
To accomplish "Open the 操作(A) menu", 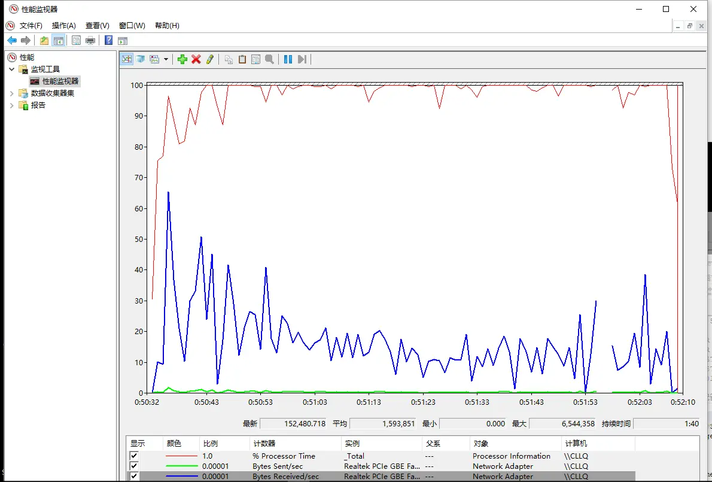I will (63, 25).
